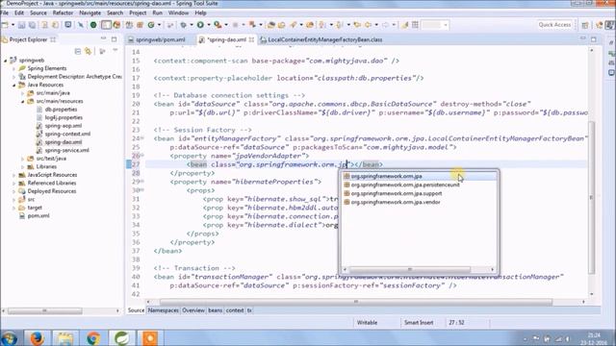Click the Run External Tools icon
This screenshot has width=616, height=346.
pyautogui.click(x=218, y=25)
